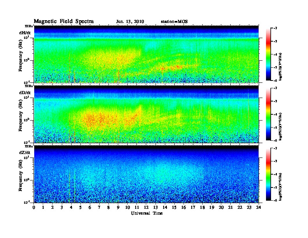This screenshot has width=308, height=238.
Task: Click the dZ/dt panel color bar
Action: (x=268, y=174)
